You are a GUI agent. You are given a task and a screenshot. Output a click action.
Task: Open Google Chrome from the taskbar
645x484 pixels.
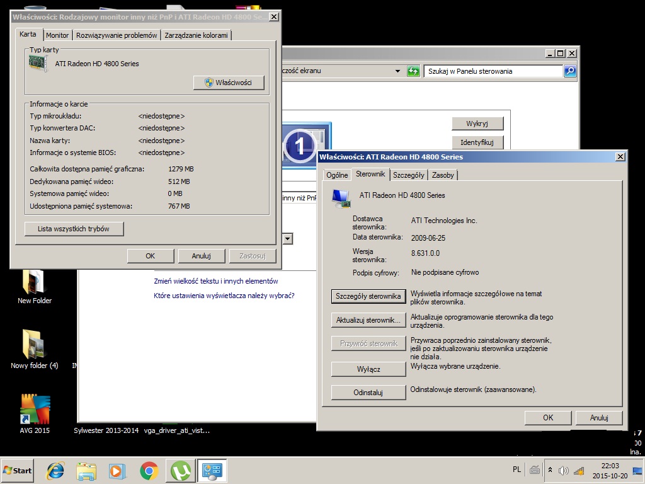[149, 470]
